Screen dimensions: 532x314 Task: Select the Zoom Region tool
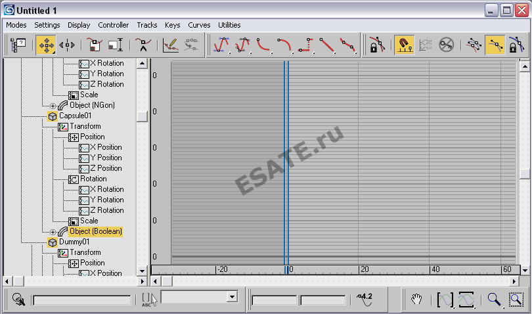516,300
